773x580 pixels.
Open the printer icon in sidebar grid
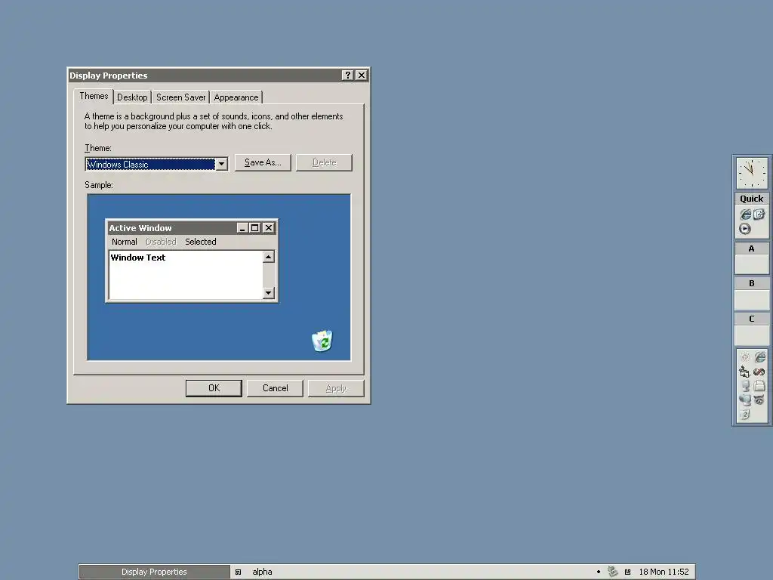click(759, 386)
